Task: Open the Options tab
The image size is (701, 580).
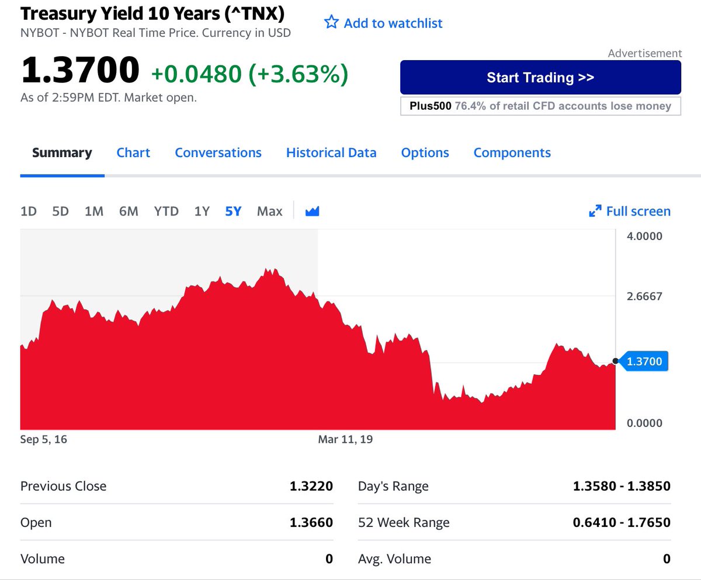Action: [x=425, y=152]
